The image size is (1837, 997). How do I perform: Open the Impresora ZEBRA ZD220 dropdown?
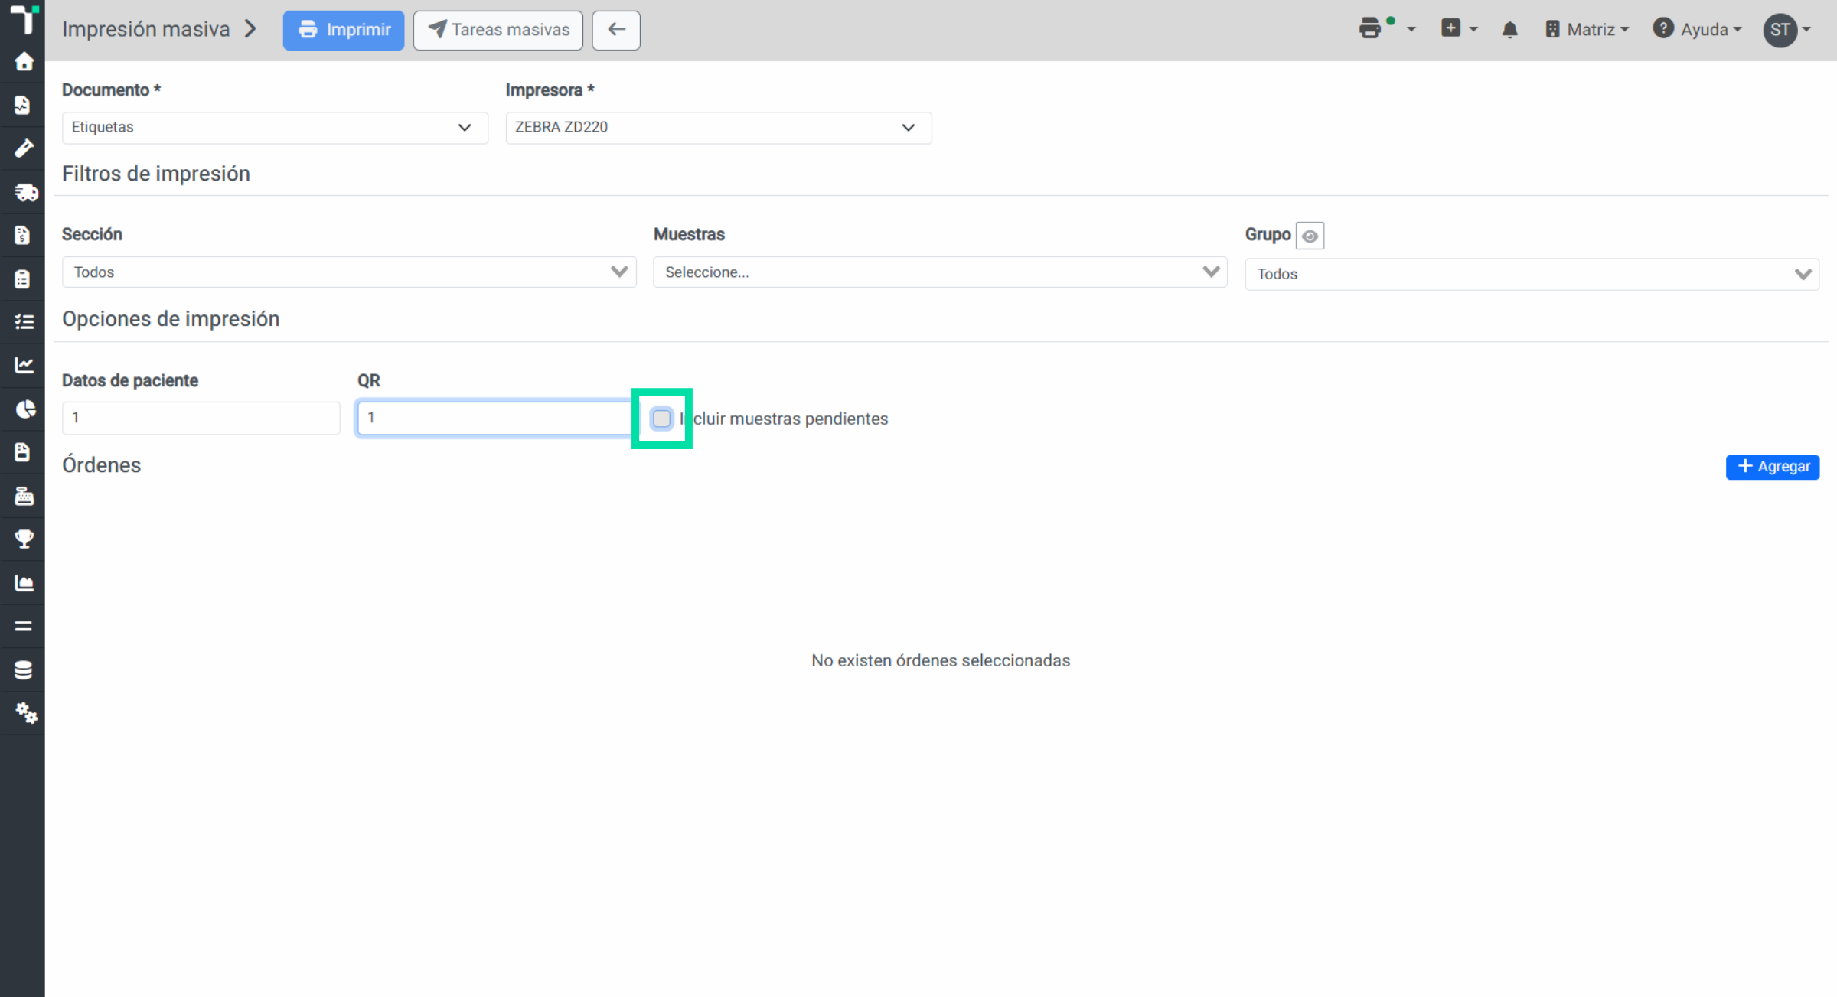tap(718, 127)
